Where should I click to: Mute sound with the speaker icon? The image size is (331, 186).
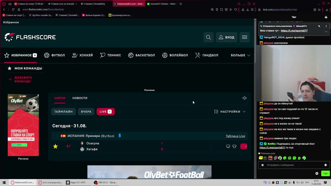(245, 98)
